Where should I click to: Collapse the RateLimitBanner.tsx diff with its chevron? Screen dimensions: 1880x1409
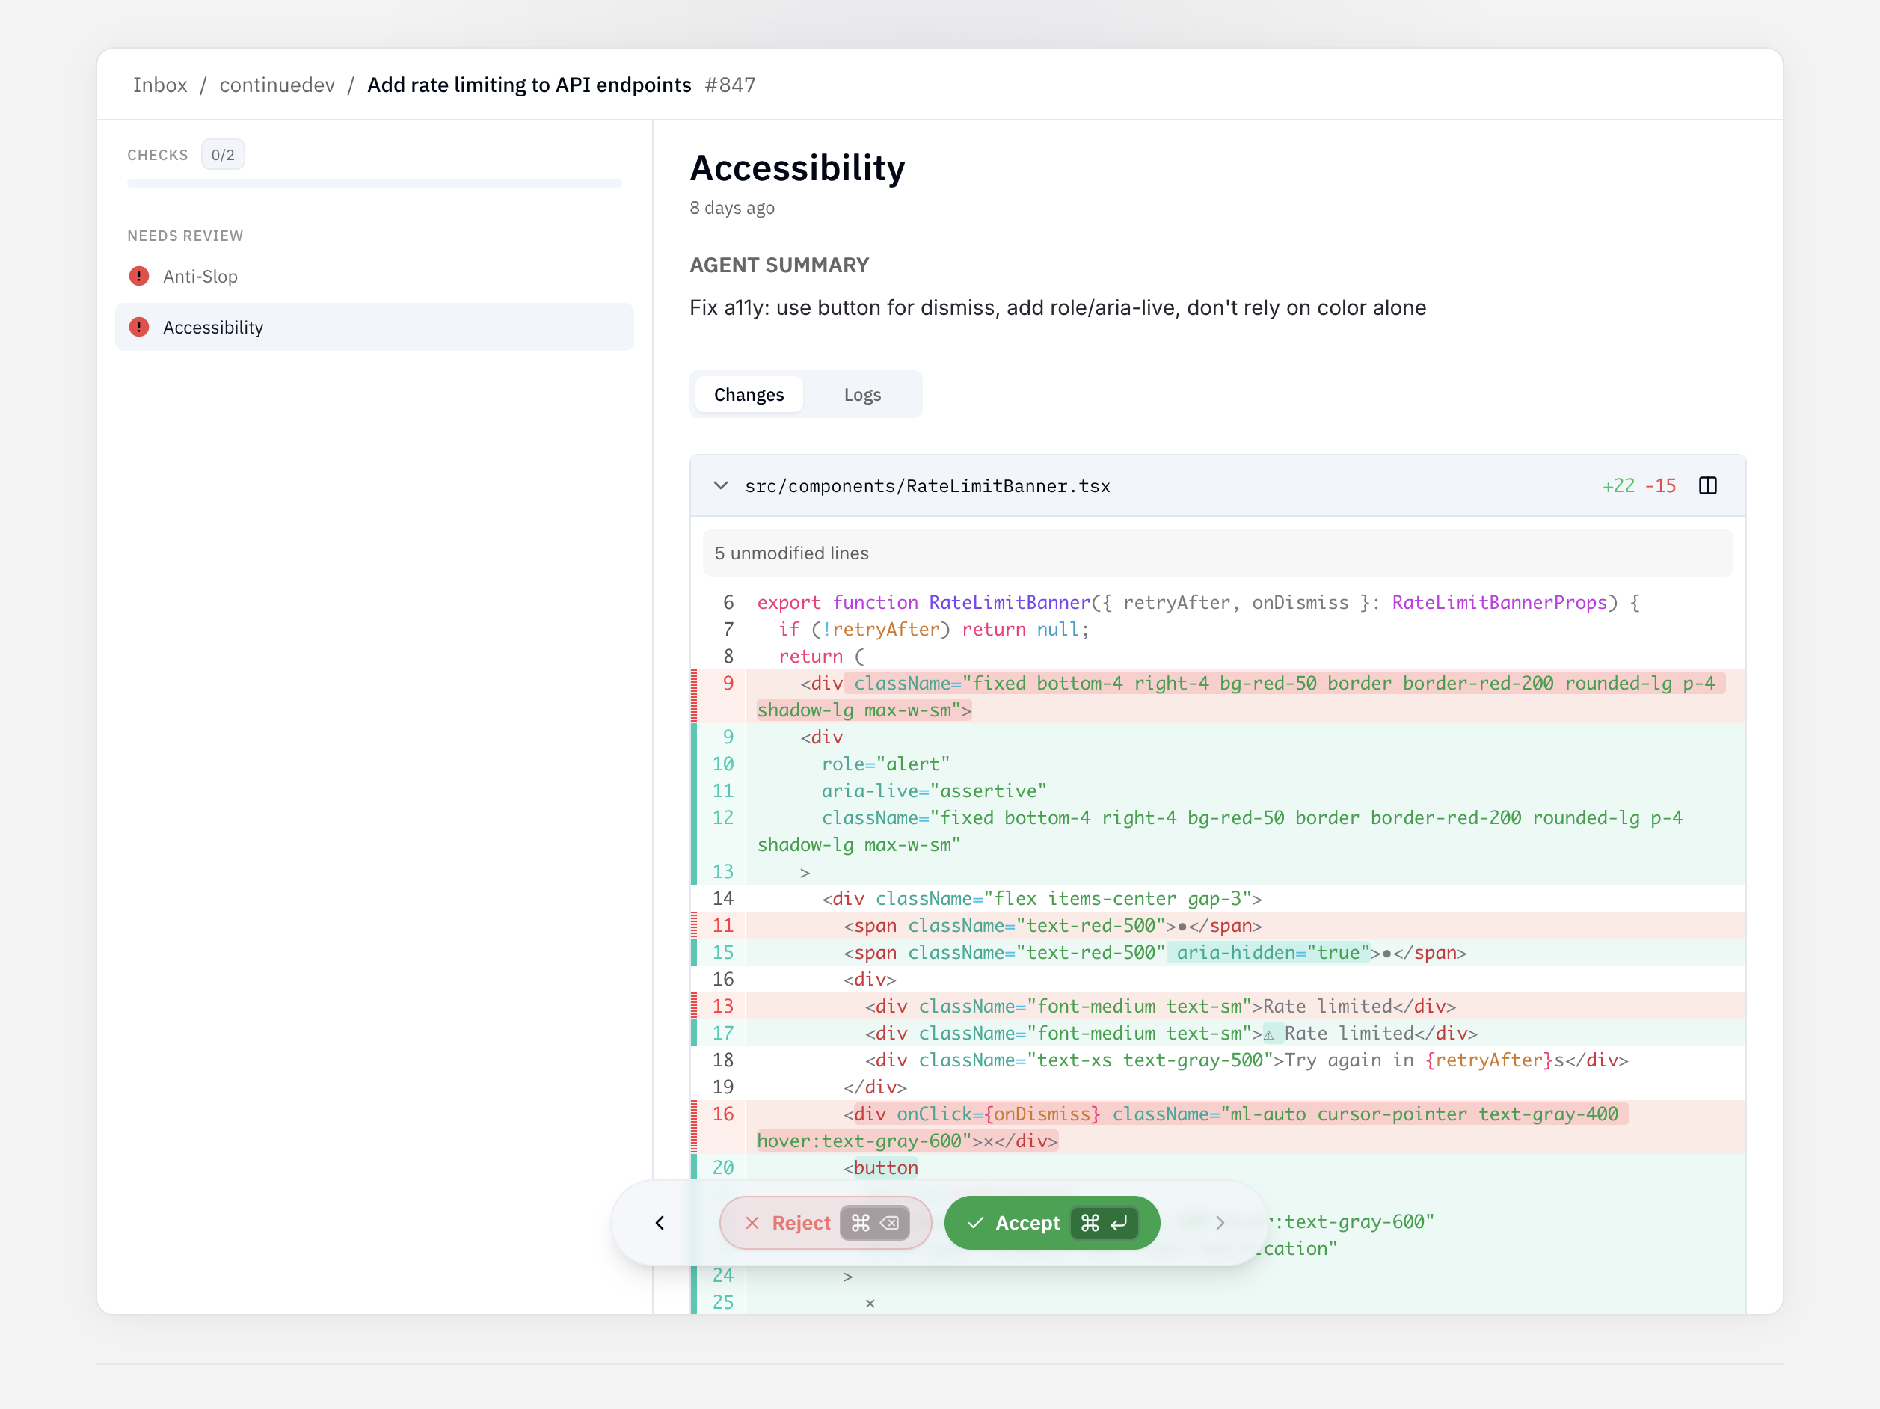(x=721, y=485)
